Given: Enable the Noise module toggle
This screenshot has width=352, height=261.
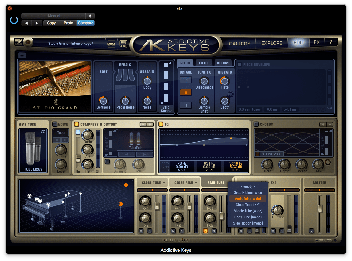Looking at the screenshot, I should click(55, 124).
